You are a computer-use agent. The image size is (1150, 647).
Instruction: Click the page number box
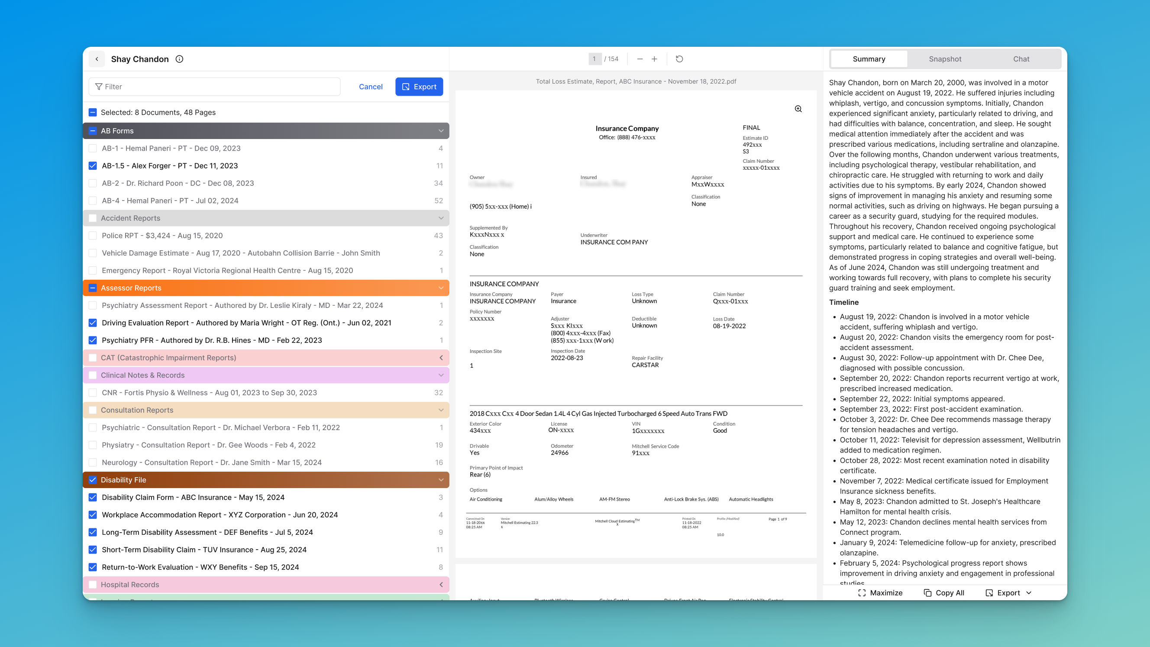(x=594, y=59)
